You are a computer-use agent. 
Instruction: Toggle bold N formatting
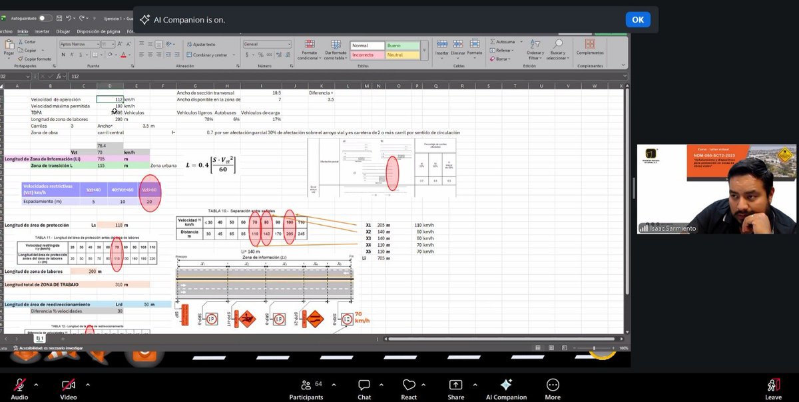pyautogui.click(x=62, y=55)
